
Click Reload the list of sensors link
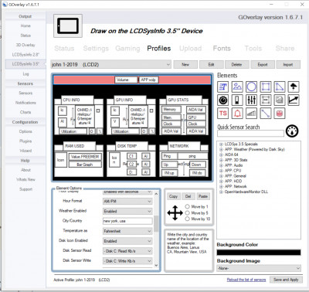[x=246, y=280]
